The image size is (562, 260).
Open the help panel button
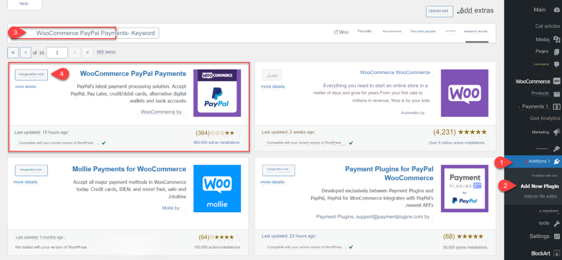click(25, 4)
